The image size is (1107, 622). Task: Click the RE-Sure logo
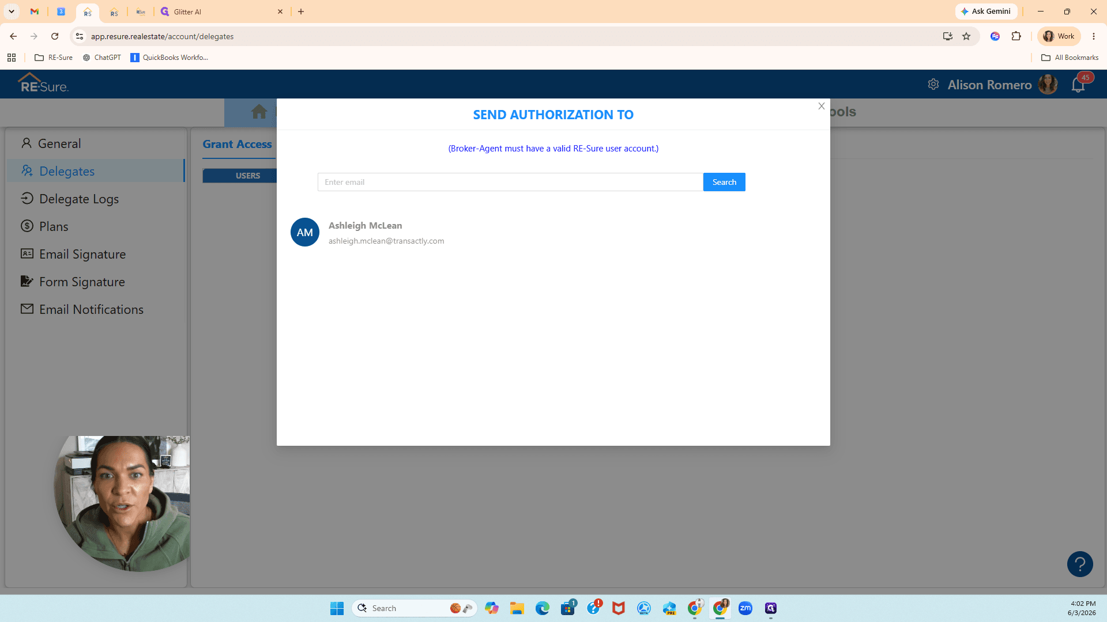click(x=43, y=84)
